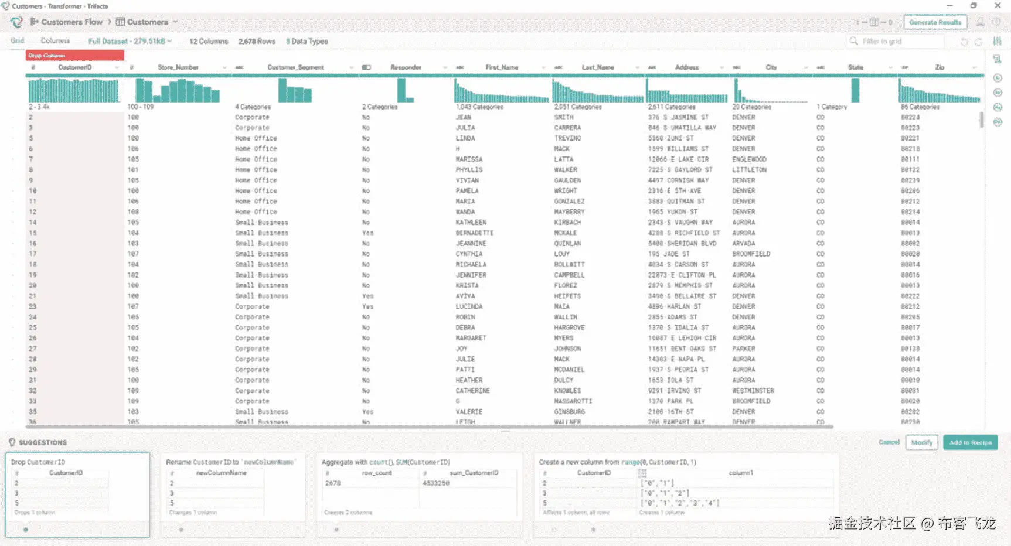
Task: Select the Aggregate with count suggestion option
Action: tap(336, 529)
